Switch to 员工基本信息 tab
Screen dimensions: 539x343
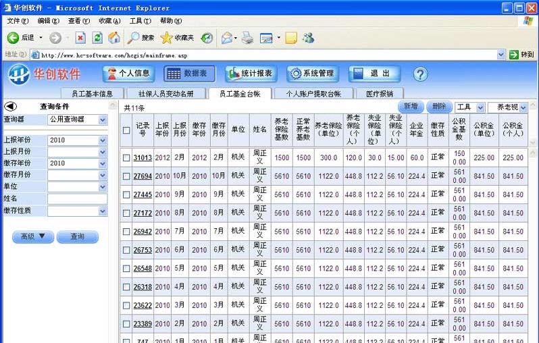(92, 93)
